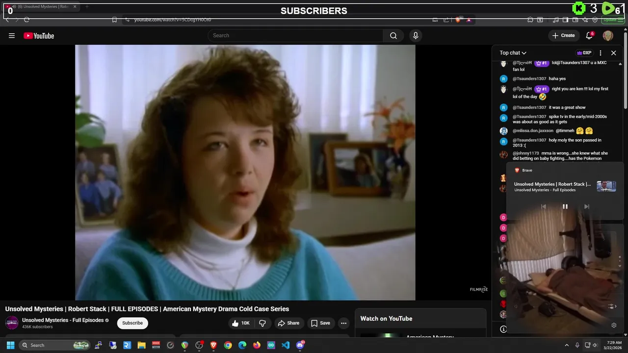Click the Unsolved Mysteries channel avatar
Image resolution: width=628 pixels, height=353 pixels.
(x=12, y=323)
